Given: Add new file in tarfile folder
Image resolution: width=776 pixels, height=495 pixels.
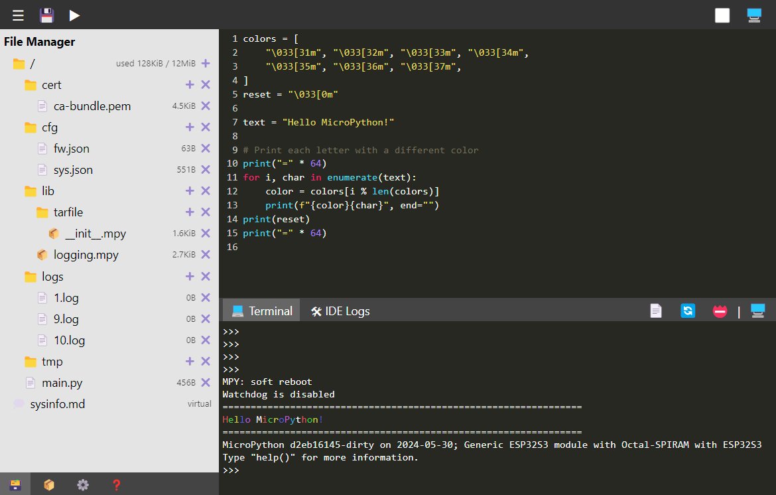Looking at the screenshot, I should 190,212.
